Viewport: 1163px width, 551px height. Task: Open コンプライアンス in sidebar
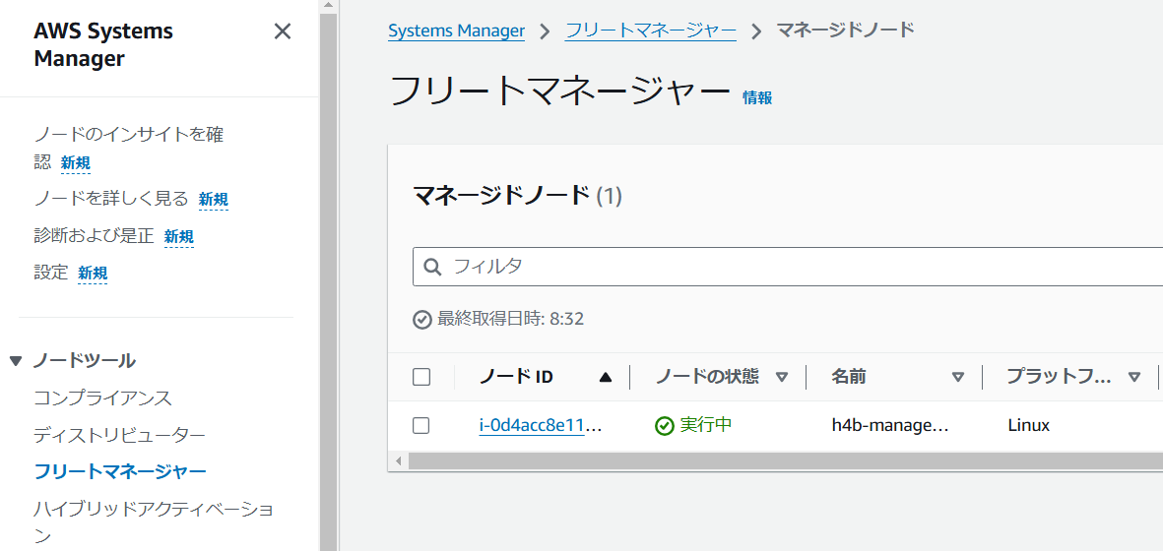tap(103, 398)
